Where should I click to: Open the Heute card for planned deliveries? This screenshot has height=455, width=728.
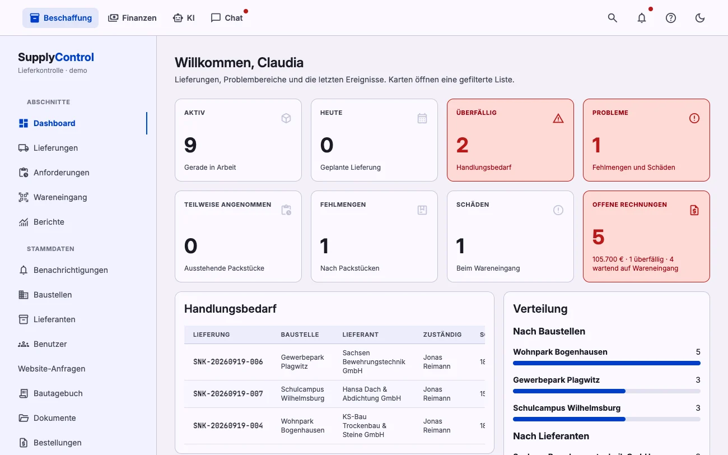tap(374, 140)
